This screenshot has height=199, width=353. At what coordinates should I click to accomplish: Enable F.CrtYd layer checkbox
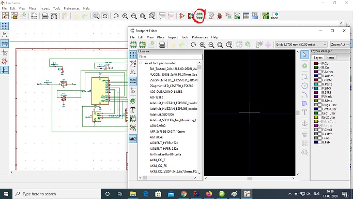319,130
